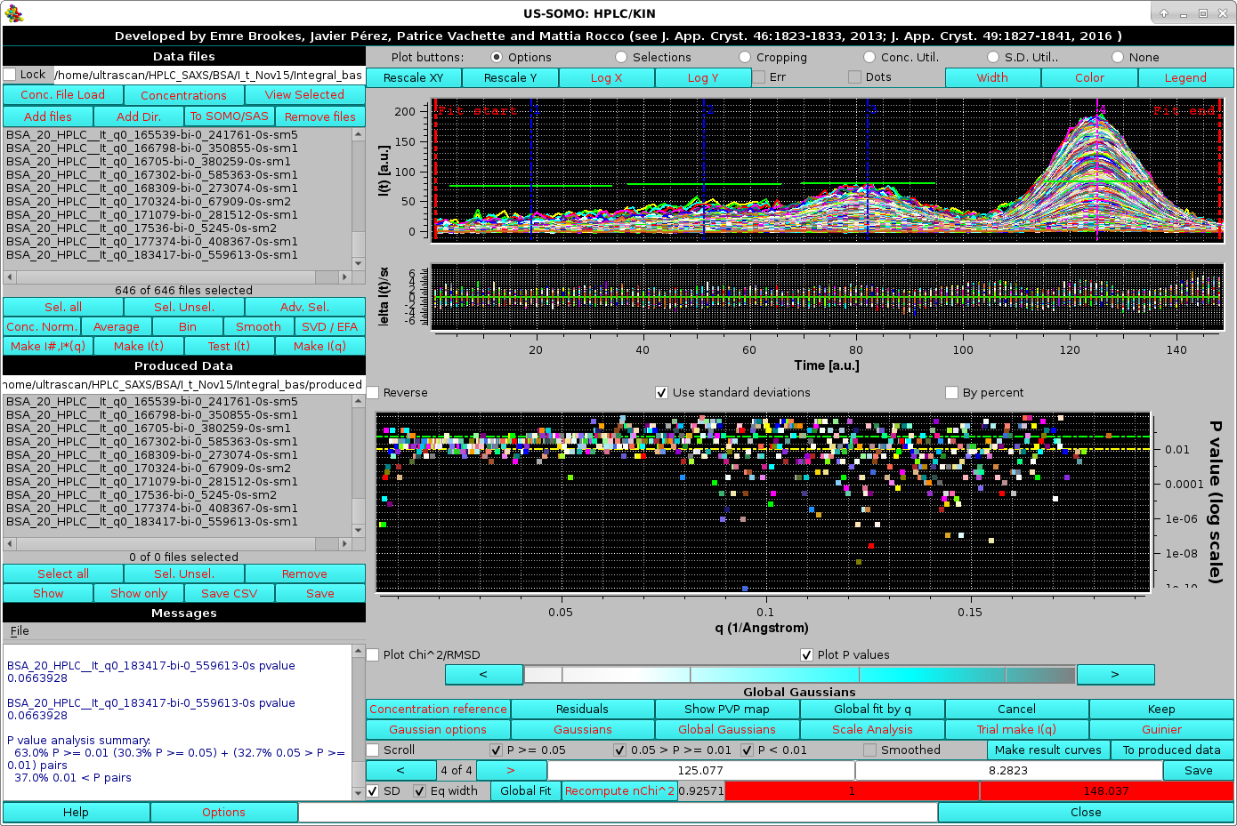Image resolution: width=1237 pixels, height=826 pixels.
Task: Open the Gaussian options panel
Action: 437,729
